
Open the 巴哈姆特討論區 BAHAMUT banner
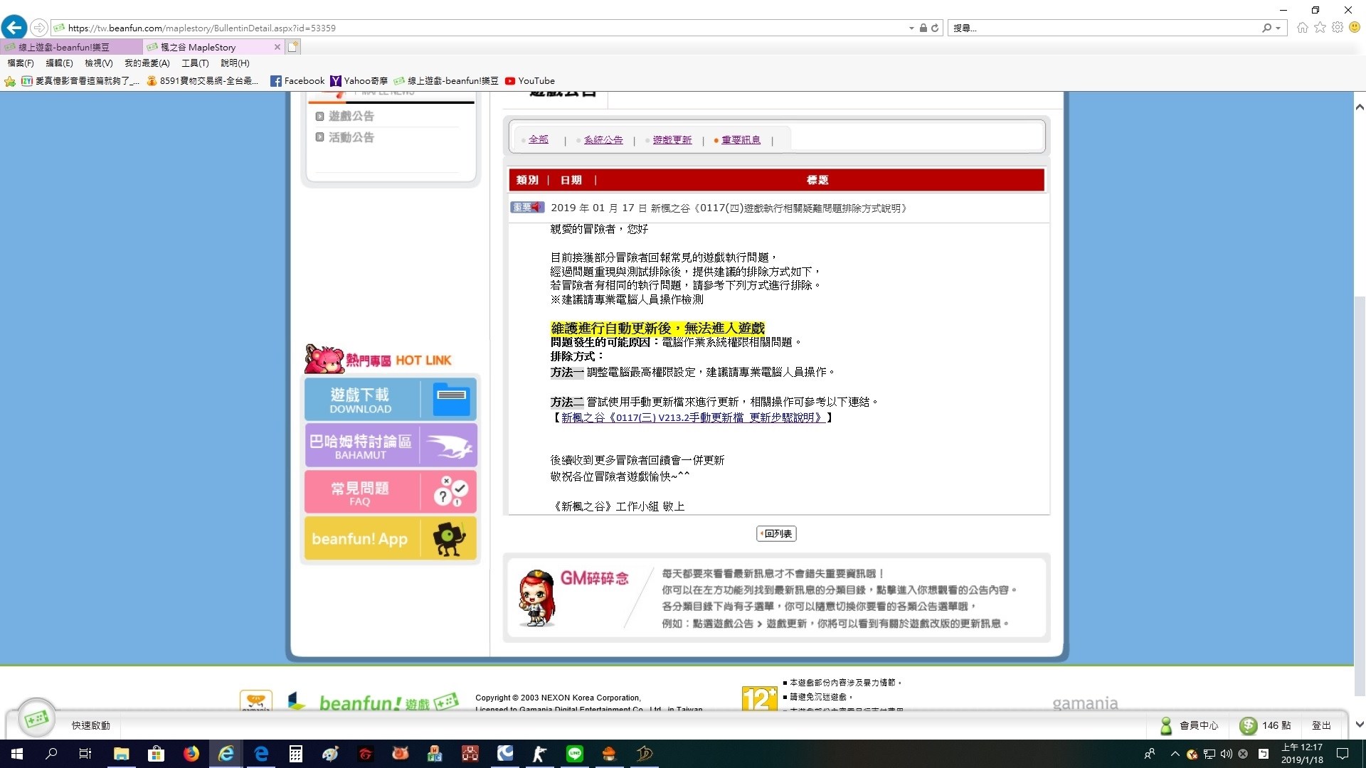pyautogui.click(x=391, y=446)
